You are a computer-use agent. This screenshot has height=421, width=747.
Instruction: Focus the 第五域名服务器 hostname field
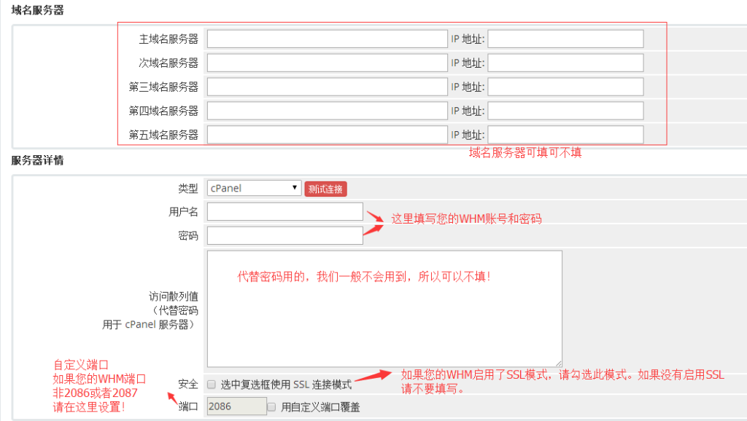(x=328, y=135)
